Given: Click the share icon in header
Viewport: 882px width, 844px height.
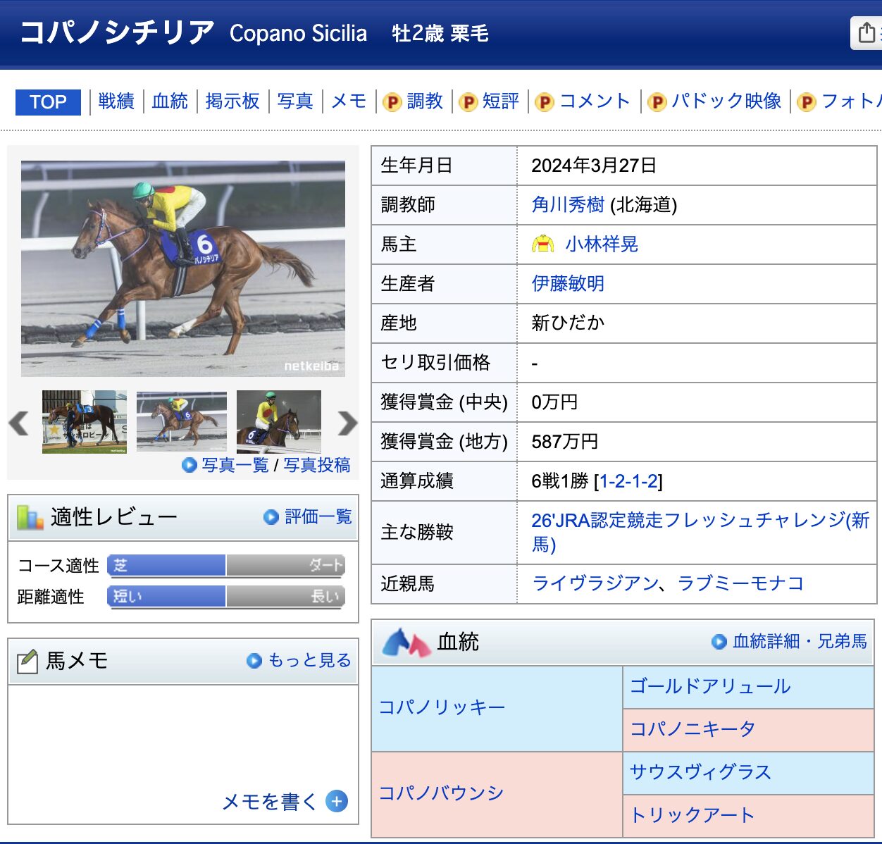Looking at the screenshot, I should [x=867, y=32].
